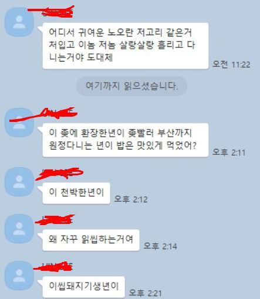
Task: Click the '여기까지 읽으셨습니다.' read marker
Action: 131,86
